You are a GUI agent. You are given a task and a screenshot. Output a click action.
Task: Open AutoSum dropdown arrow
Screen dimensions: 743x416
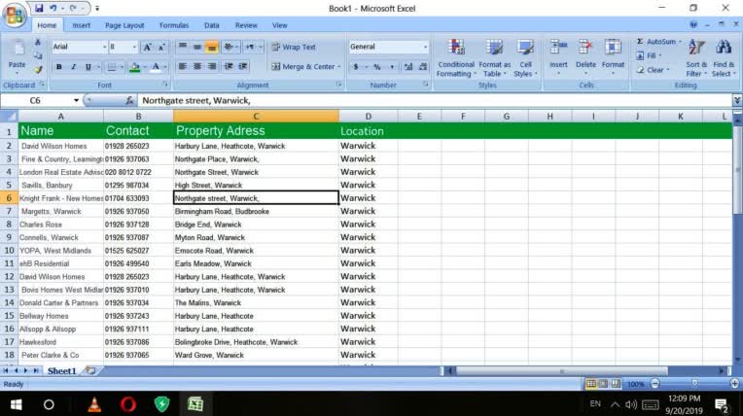680,42
